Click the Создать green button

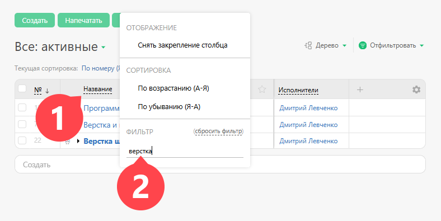point(35,20)
